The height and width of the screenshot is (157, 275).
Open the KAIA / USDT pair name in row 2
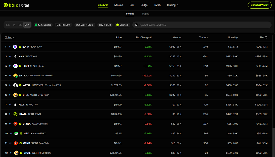[28, 56]
